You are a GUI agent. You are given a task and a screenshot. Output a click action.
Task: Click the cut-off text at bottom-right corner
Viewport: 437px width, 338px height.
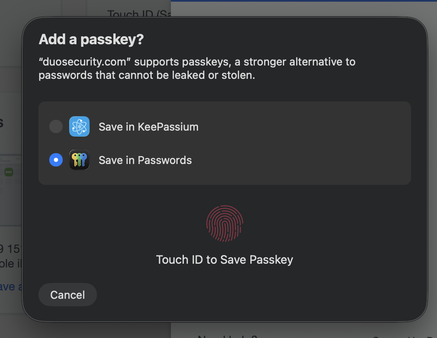click(x=405, y=335)
